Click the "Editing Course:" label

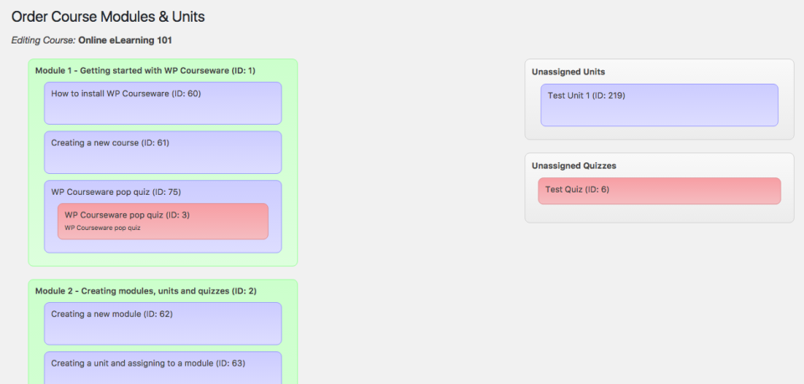44,40
